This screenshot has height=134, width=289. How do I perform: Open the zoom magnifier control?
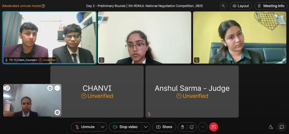click(x=224, y=6)
